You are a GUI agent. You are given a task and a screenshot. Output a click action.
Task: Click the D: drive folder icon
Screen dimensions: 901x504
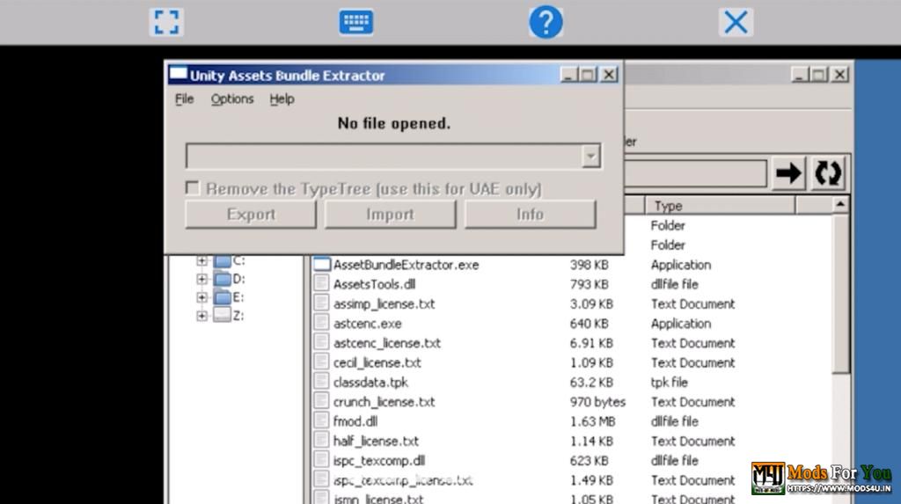pos(223,280)
